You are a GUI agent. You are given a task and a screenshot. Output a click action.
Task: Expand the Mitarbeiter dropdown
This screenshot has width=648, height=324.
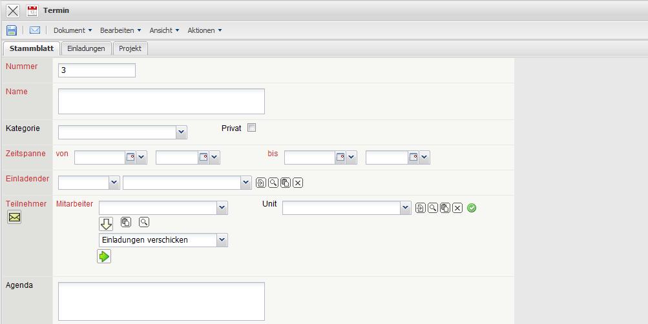coord(222,208)
